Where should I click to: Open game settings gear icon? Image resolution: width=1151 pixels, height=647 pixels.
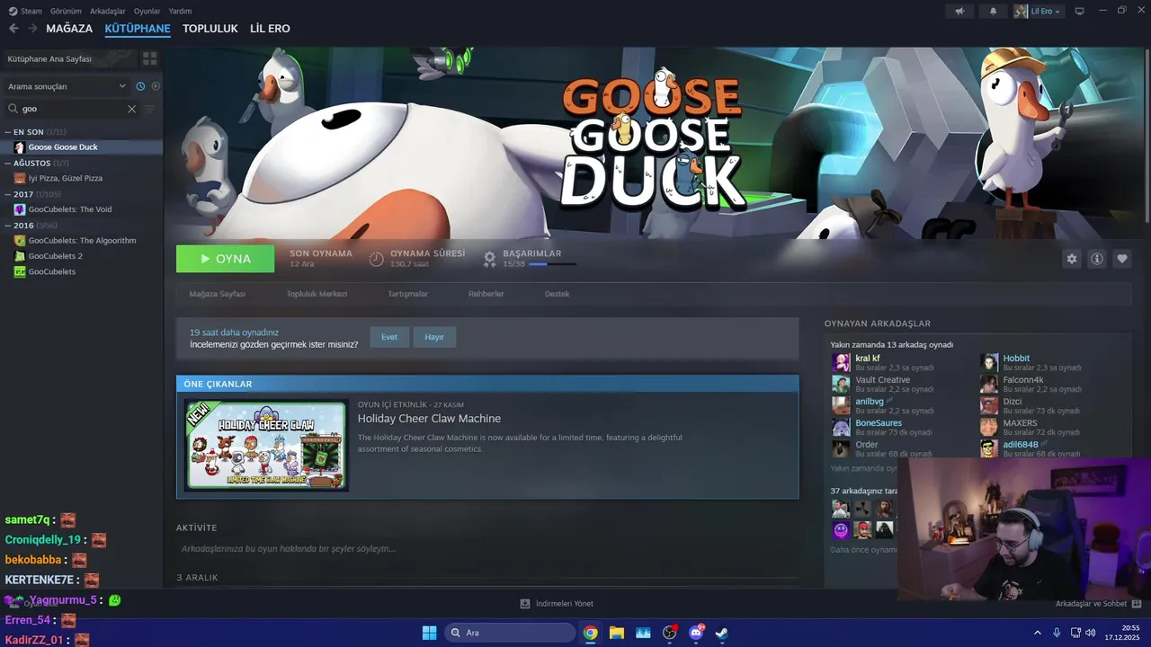pyautogui.click(x=1072, y=259)
